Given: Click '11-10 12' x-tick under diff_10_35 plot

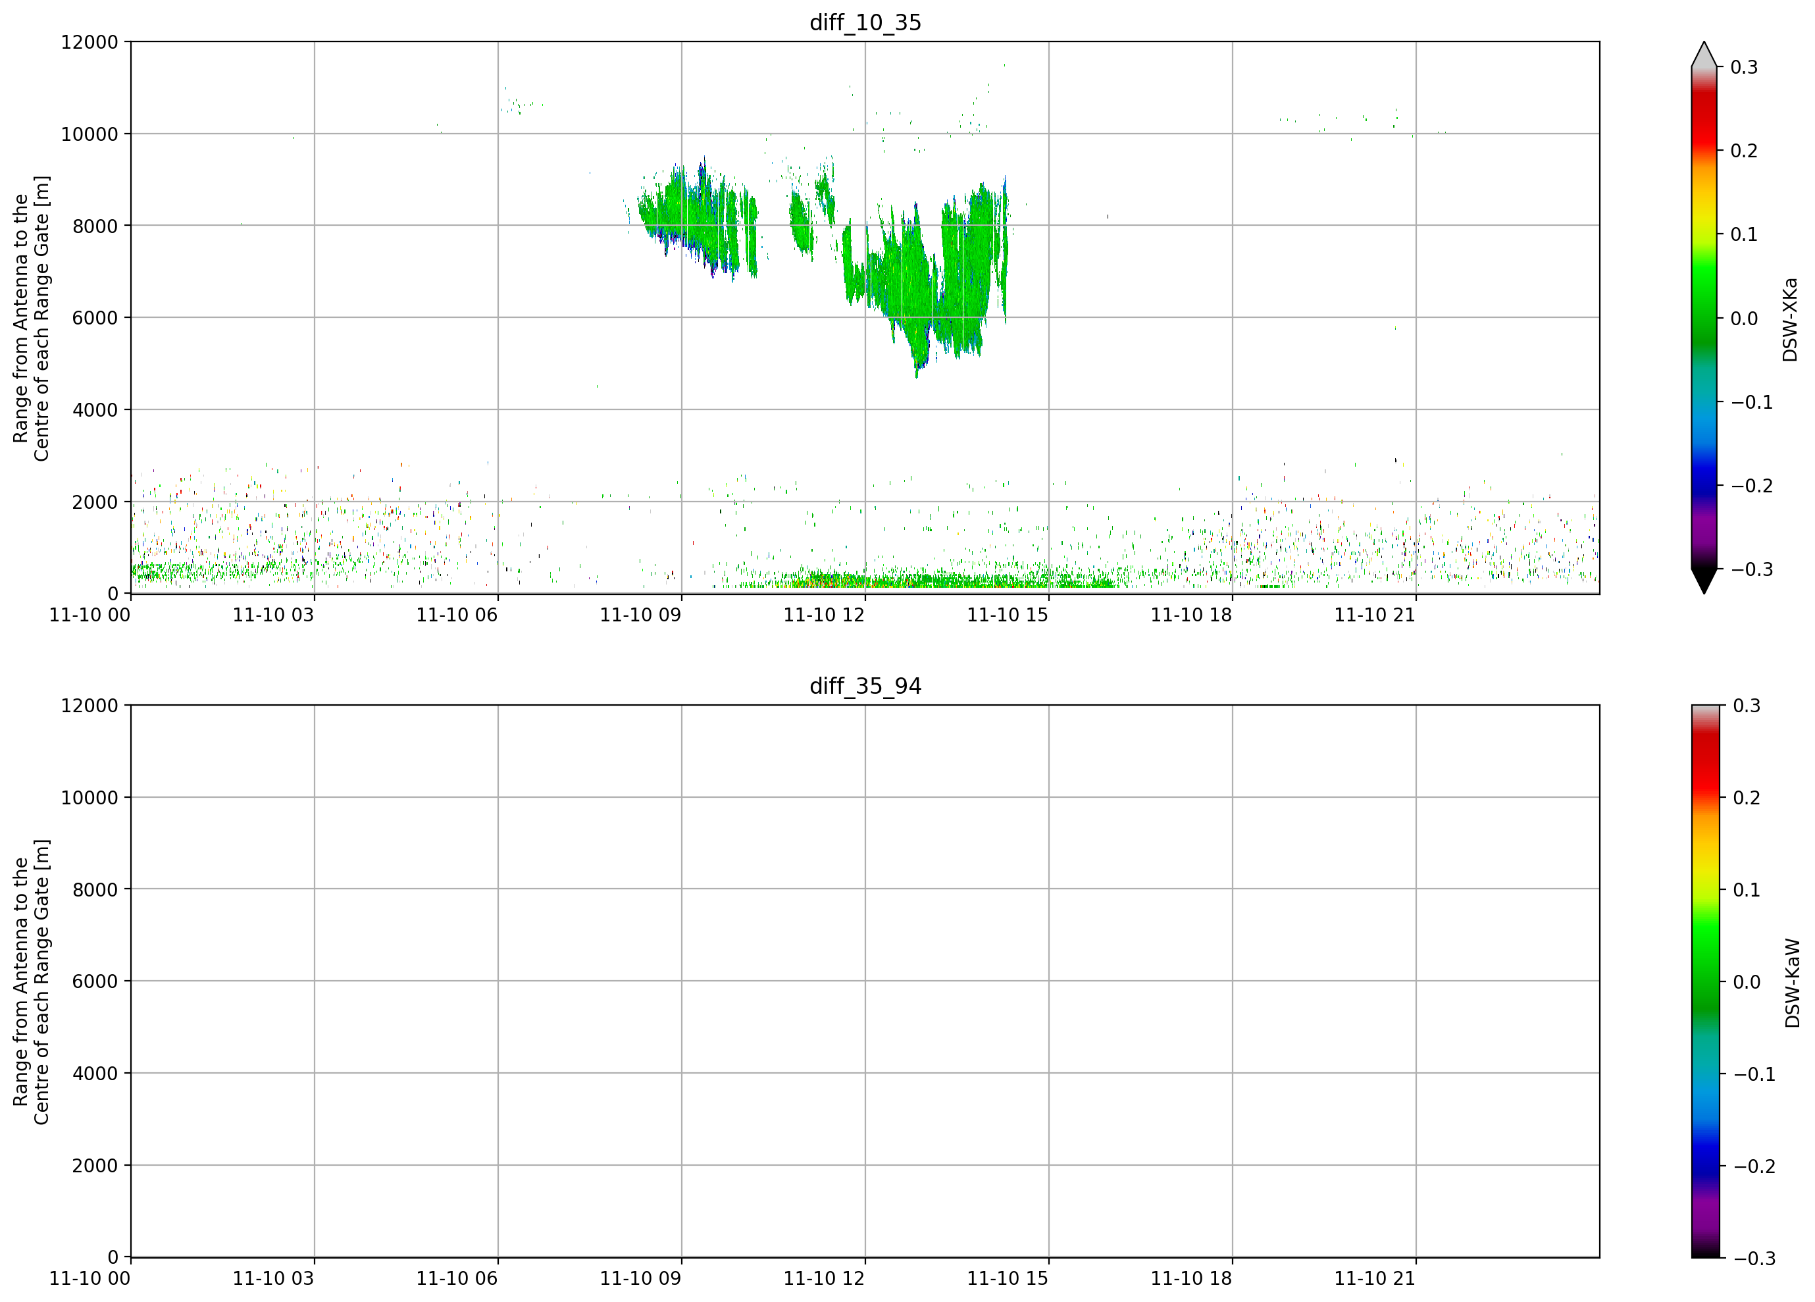Looking at the screenshot, I should [x=825, y=615].
